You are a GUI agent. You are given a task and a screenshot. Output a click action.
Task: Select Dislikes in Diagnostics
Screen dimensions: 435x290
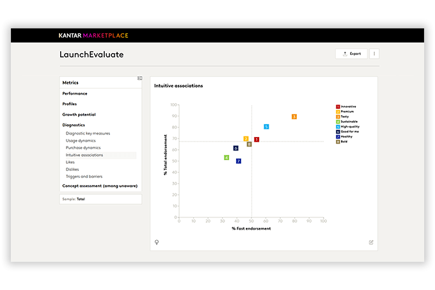point(72,169)
